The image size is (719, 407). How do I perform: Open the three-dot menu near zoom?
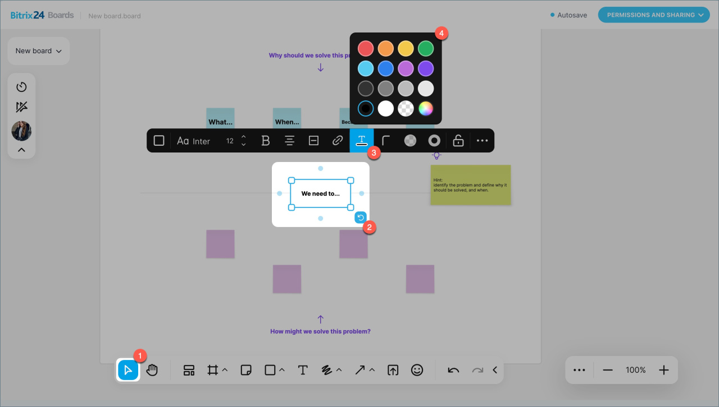click(x=579, y=370)
